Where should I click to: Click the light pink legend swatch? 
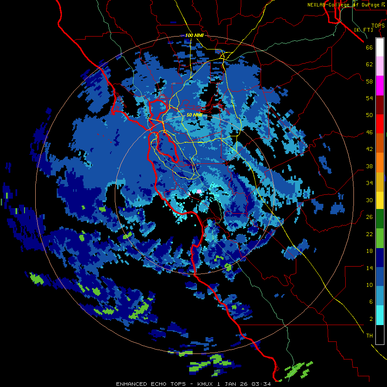[x=380, y=66]
